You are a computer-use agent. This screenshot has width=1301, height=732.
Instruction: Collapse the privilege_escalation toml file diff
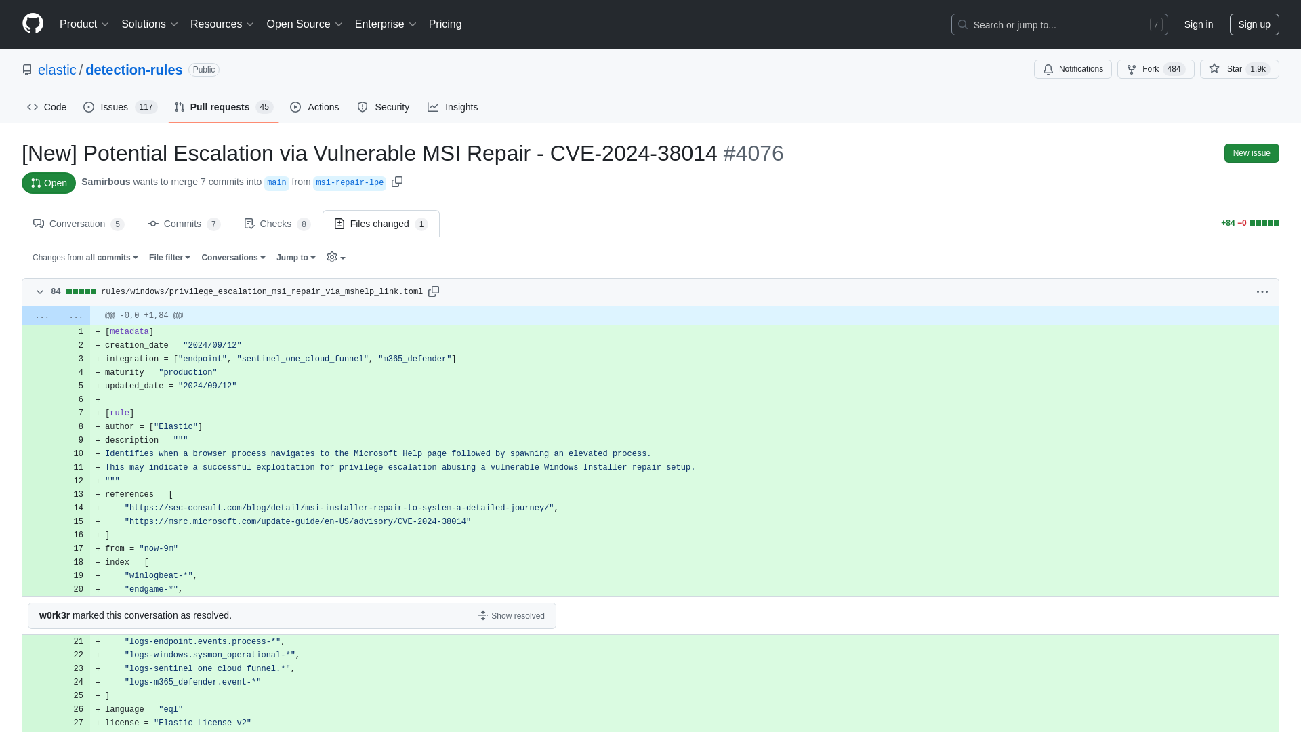pyautogui.click(x=40, y=291)
